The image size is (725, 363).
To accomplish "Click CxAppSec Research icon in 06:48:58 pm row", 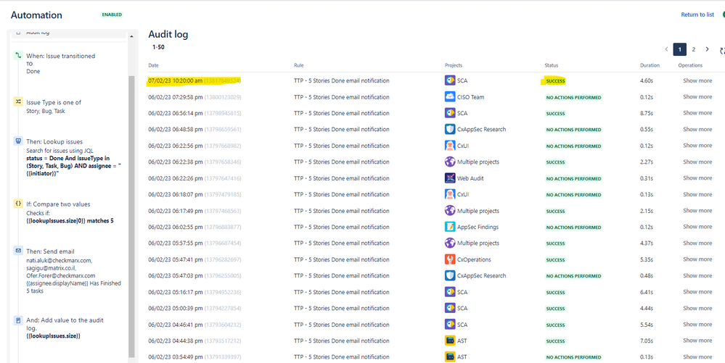I will (450, 129).
